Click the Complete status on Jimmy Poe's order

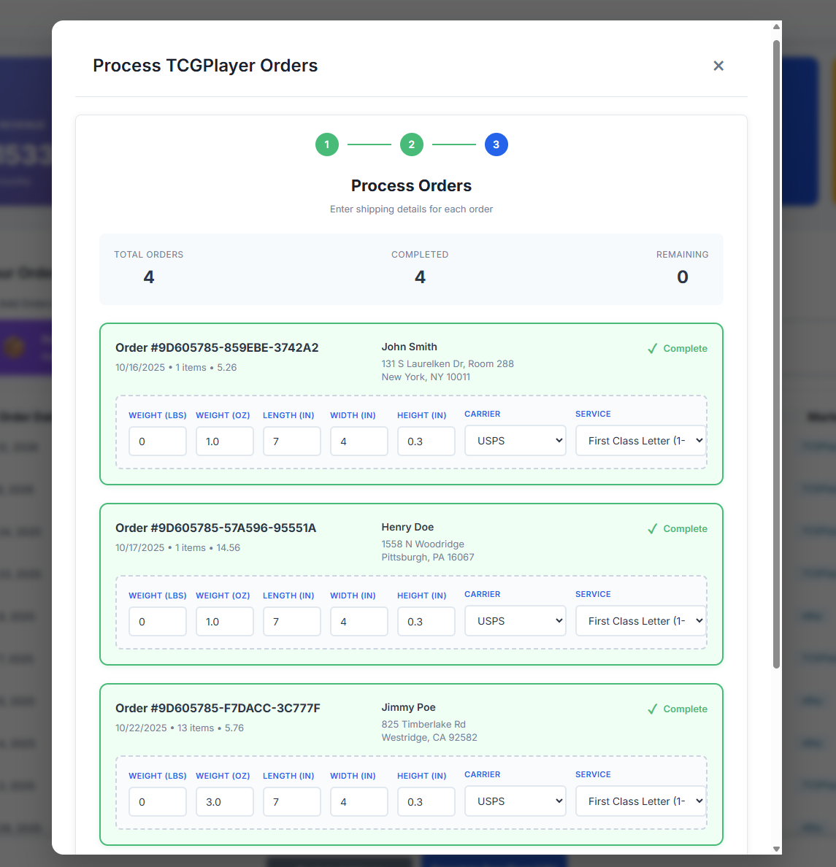pyautogui.click(x=686, y=709)
